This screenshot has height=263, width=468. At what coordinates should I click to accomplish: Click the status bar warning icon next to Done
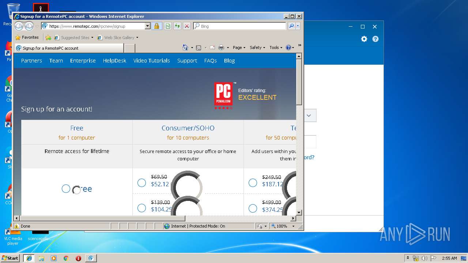(x=17, y=226)
